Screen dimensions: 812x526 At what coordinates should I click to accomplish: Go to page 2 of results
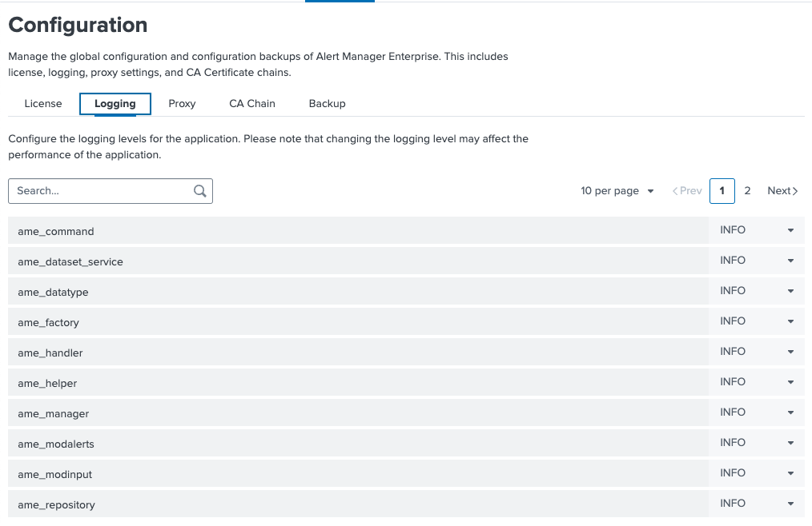click(x=747, y=191)
